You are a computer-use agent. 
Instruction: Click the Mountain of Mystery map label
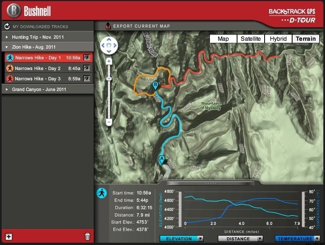(210, 105)
